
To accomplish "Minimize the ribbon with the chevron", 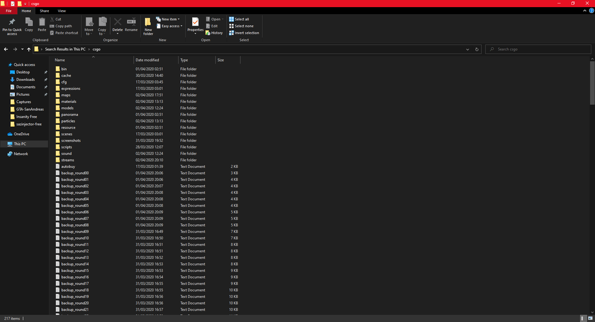I will click(583, 11).
